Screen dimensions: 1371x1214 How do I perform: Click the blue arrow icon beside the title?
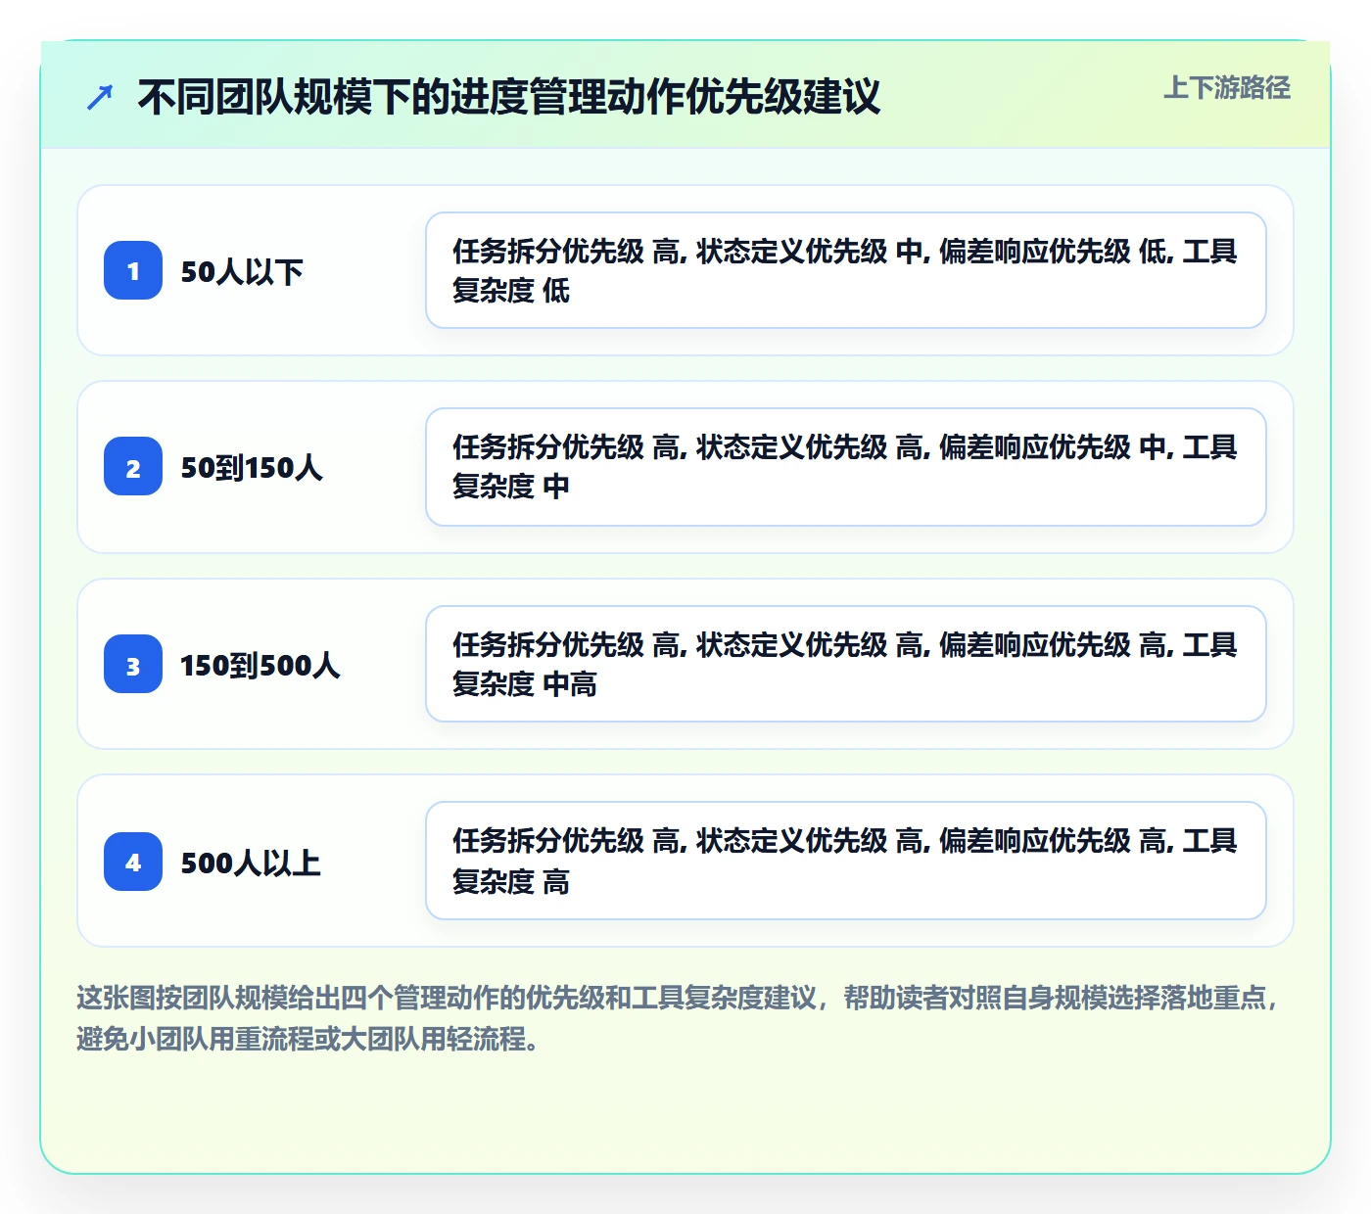(100, 97)
